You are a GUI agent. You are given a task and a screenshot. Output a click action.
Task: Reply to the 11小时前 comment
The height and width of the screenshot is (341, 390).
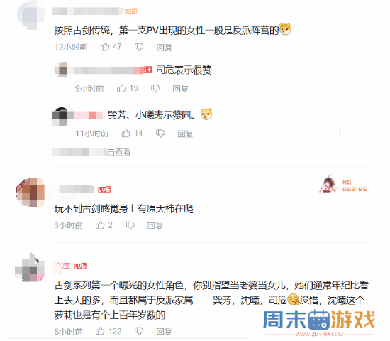(185, 134)
